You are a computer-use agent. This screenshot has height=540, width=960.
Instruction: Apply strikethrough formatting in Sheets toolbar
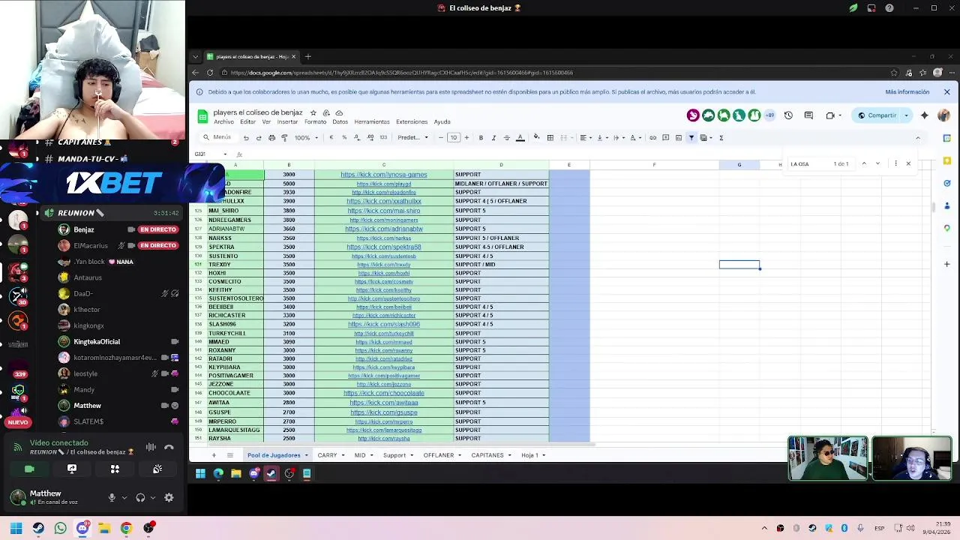[507, 138]
